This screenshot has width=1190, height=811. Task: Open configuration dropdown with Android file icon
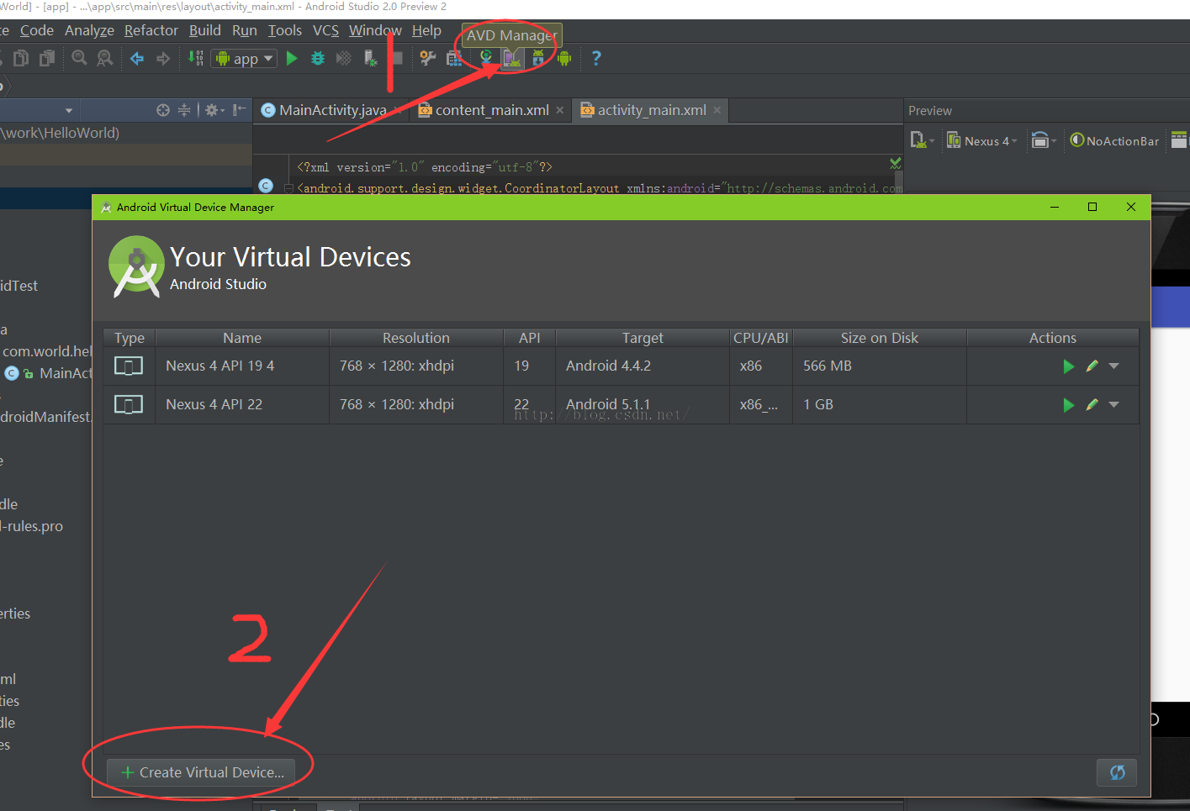tap(923, 141)
